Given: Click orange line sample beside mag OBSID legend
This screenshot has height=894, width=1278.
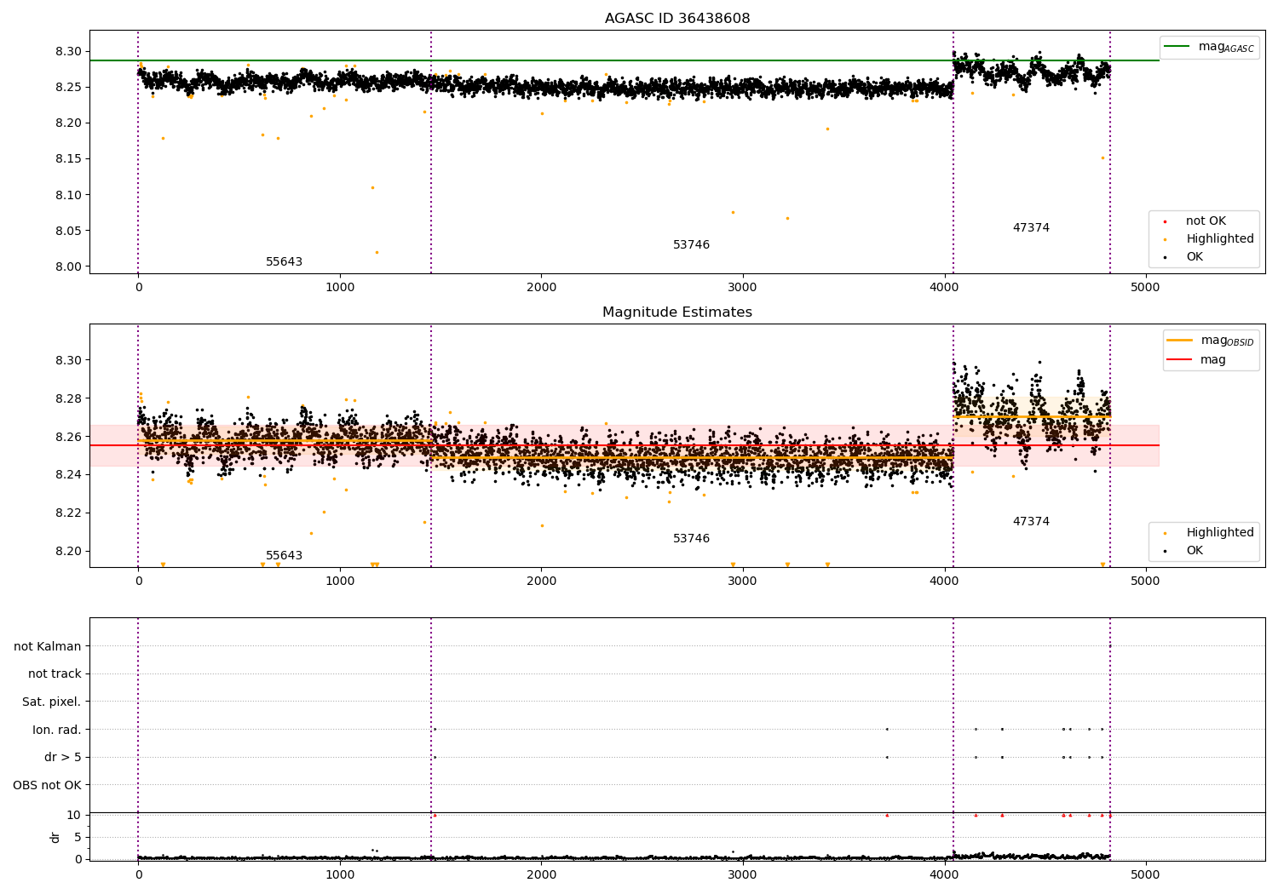Looking at the screenshot, I should 1180,341.
